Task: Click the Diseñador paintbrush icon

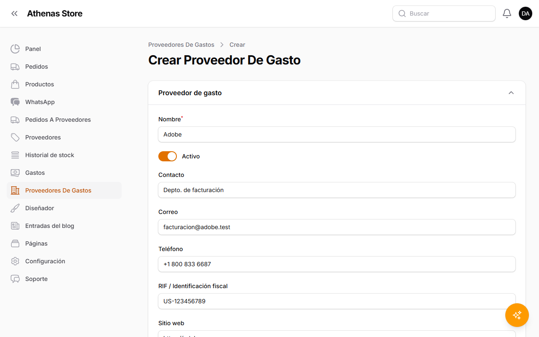Action: (x=15, y=208)
